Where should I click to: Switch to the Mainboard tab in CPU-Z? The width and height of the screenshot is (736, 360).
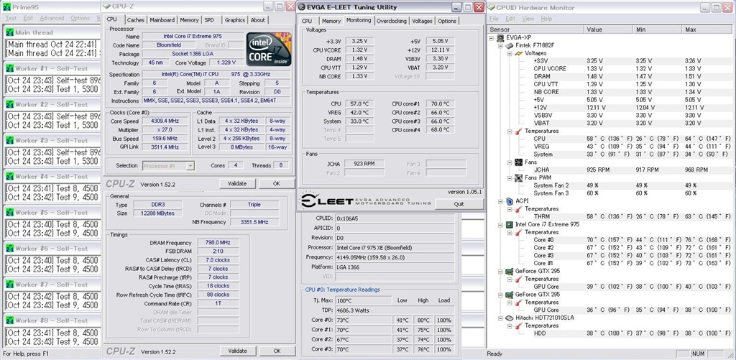click(162, 20)
